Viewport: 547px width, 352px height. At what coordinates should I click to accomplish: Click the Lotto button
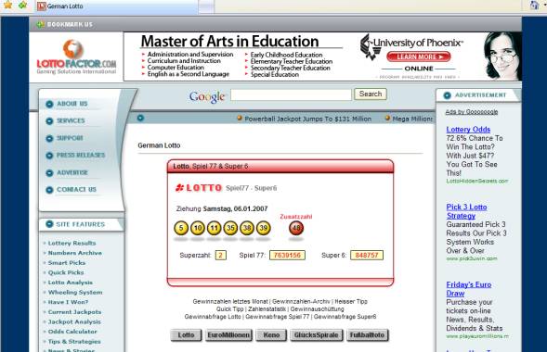pyautogui.click(x=186, y=335)
